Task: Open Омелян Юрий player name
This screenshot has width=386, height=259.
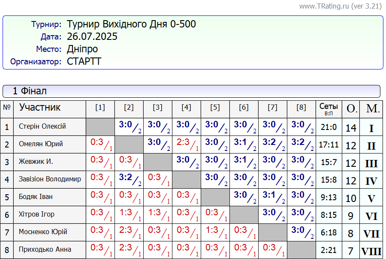Action: (41, 144)
